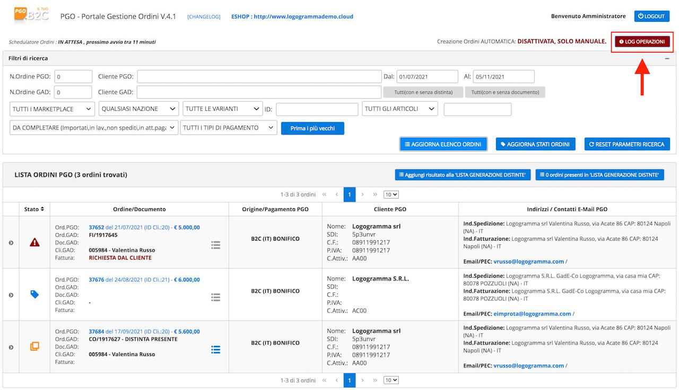Open the blue list icon for order 37684
The image size is (679, 390).
pos(215,350)
